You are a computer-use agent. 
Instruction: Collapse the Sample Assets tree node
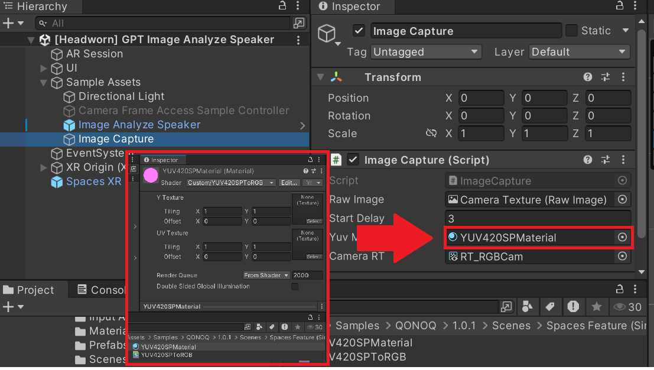point(44,83)
